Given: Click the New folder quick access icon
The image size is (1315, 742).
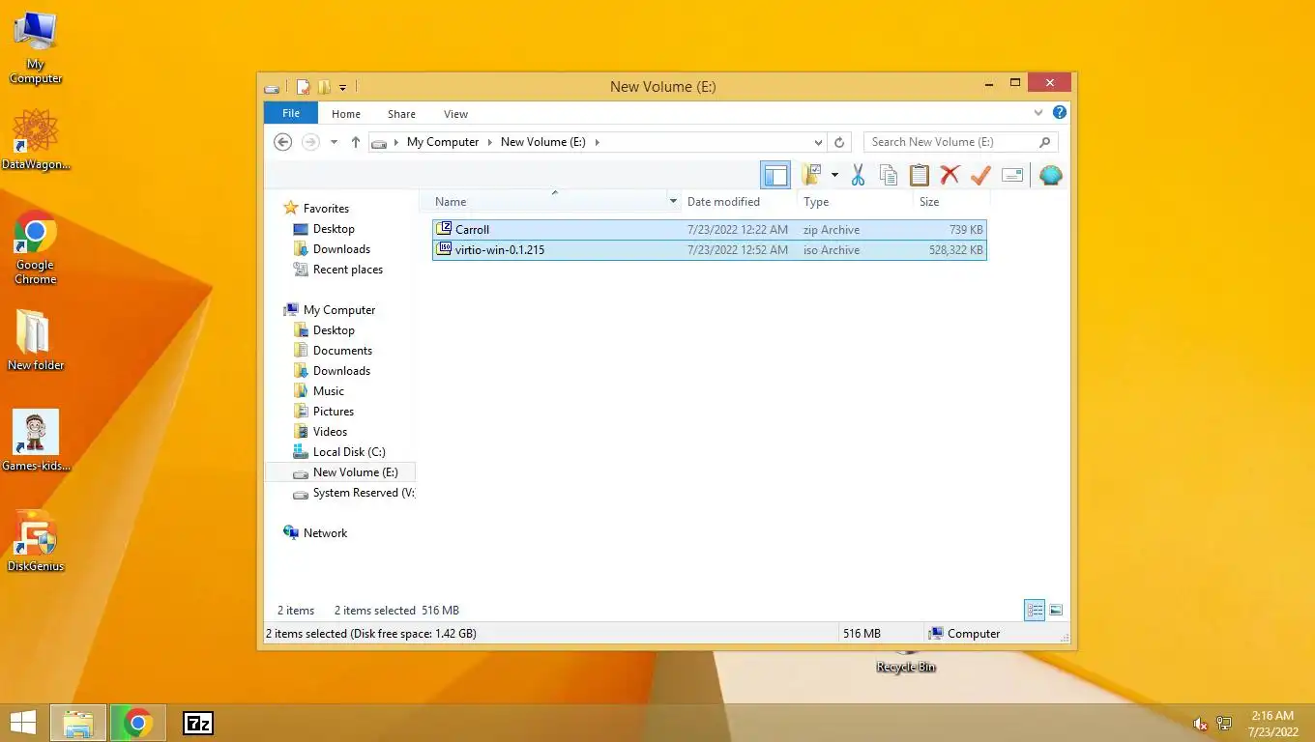Looking at the screenshot, I should 324,87.
